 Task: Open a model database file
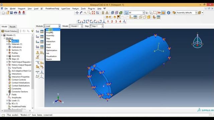7,13
